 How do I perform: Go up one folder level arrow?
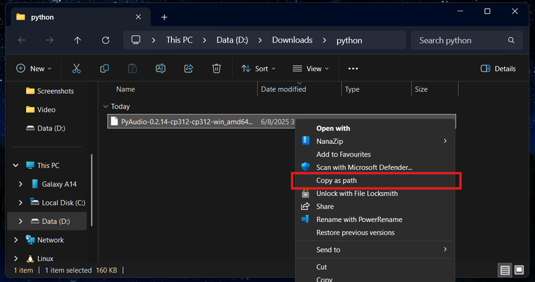click(x=78, y=40)
